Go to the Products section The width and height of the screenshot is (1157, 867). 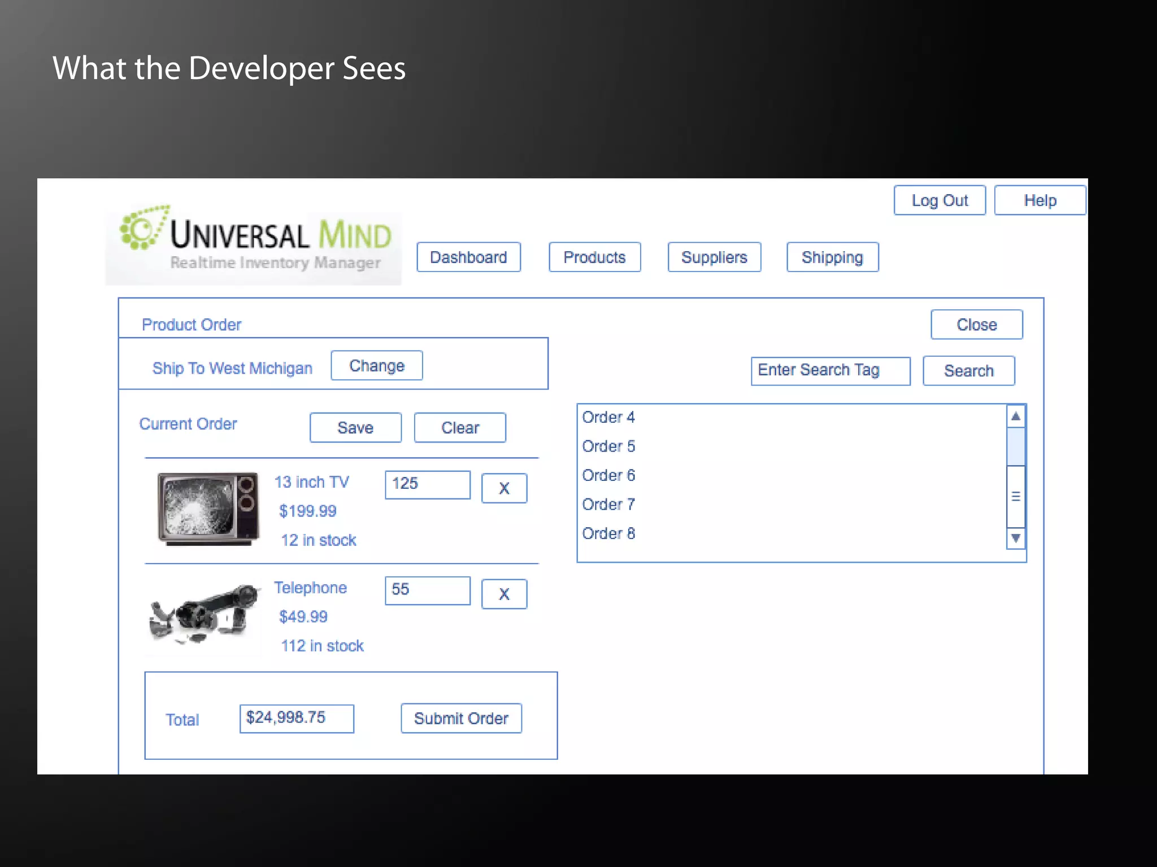(x=594, y=257)
